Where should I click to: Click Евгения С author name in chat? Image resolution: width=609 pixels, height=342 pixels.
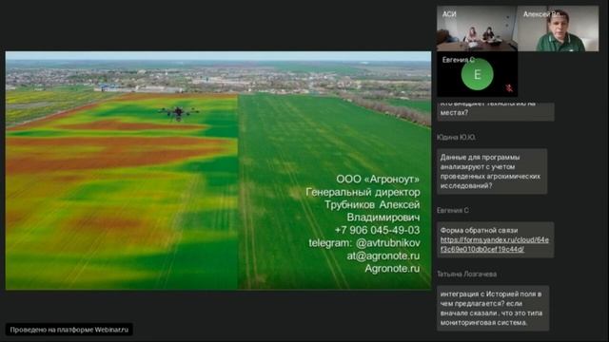click(x=453, y=210)
